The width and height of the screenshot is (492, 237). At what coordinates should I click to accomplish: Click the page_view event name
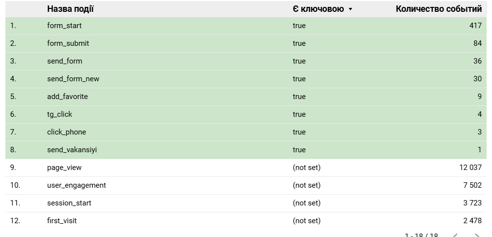point(64,168)
